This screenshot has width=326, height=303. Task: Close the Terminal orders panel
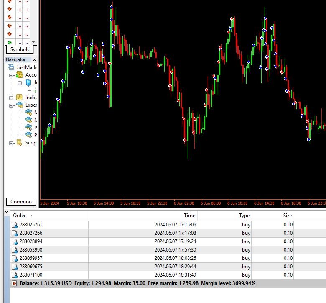tap(6, 213)
